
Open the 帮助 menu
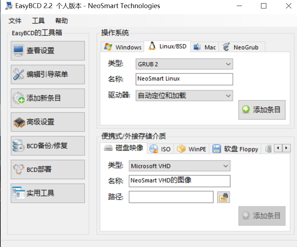[x=61, y=21]
